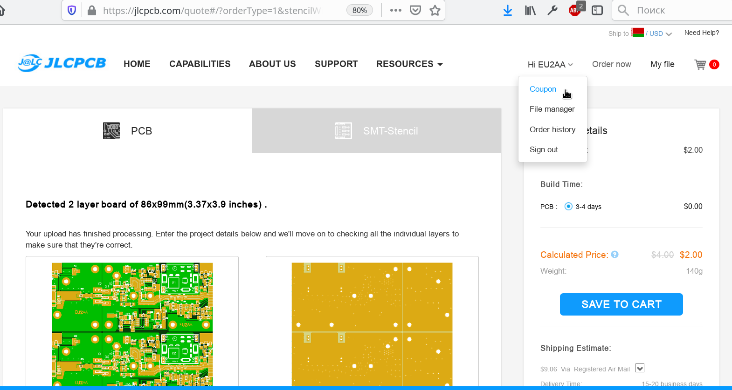Select Sign out in the account menu
The height and width of the screenshot is (390, 732).
click(x=544, y=149)
